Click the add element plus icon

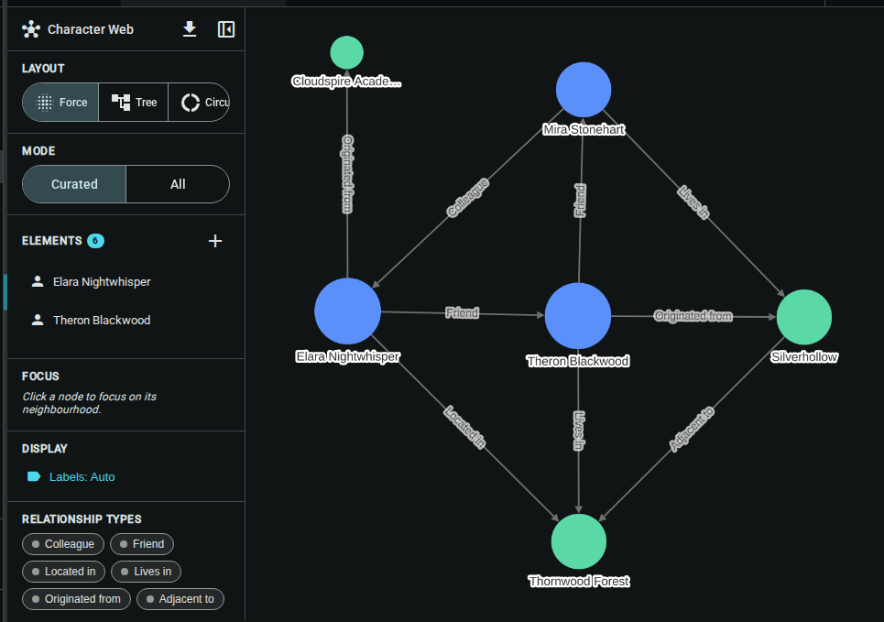click(215, 241)
